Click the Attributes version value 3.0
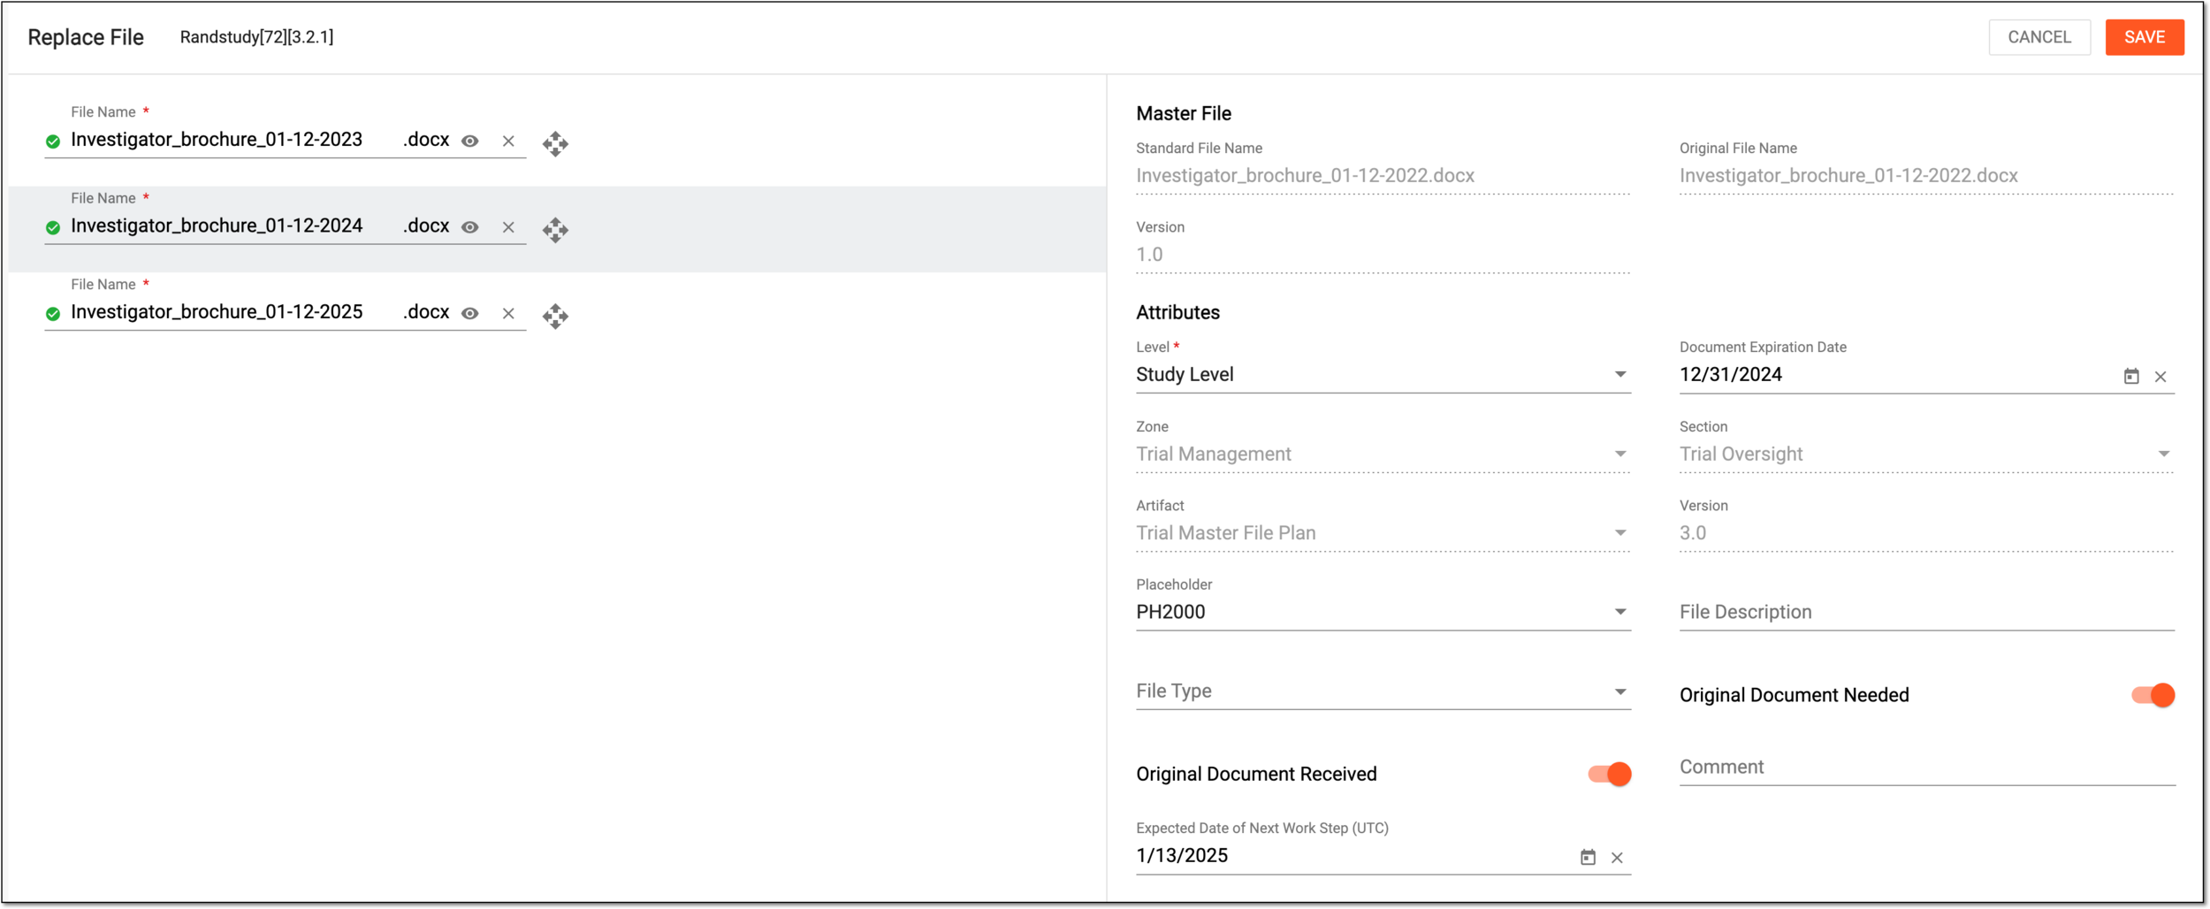 [1693, 533]
